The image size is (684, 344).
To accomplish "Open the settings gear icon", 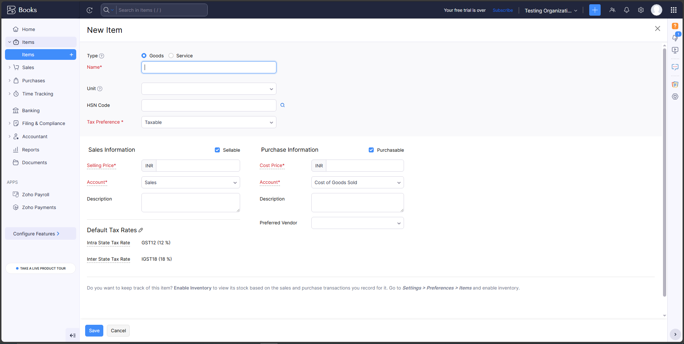I will (x=641, y=10).
